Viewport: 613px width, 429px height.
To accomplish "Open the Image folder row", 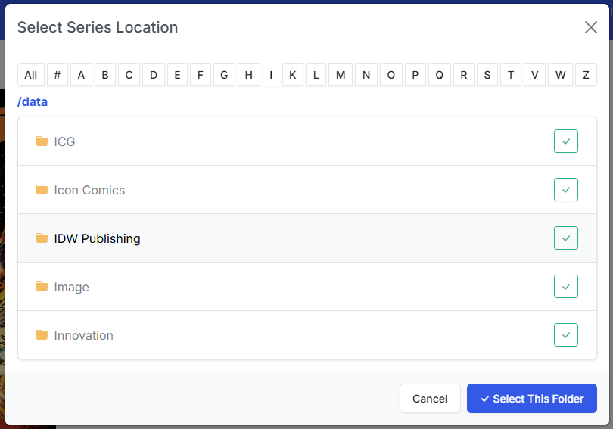I will tap(72, 287).
